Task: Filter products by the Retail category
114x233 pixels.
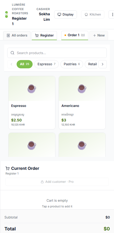Action: pyautogui.click(x=91, y=64)
